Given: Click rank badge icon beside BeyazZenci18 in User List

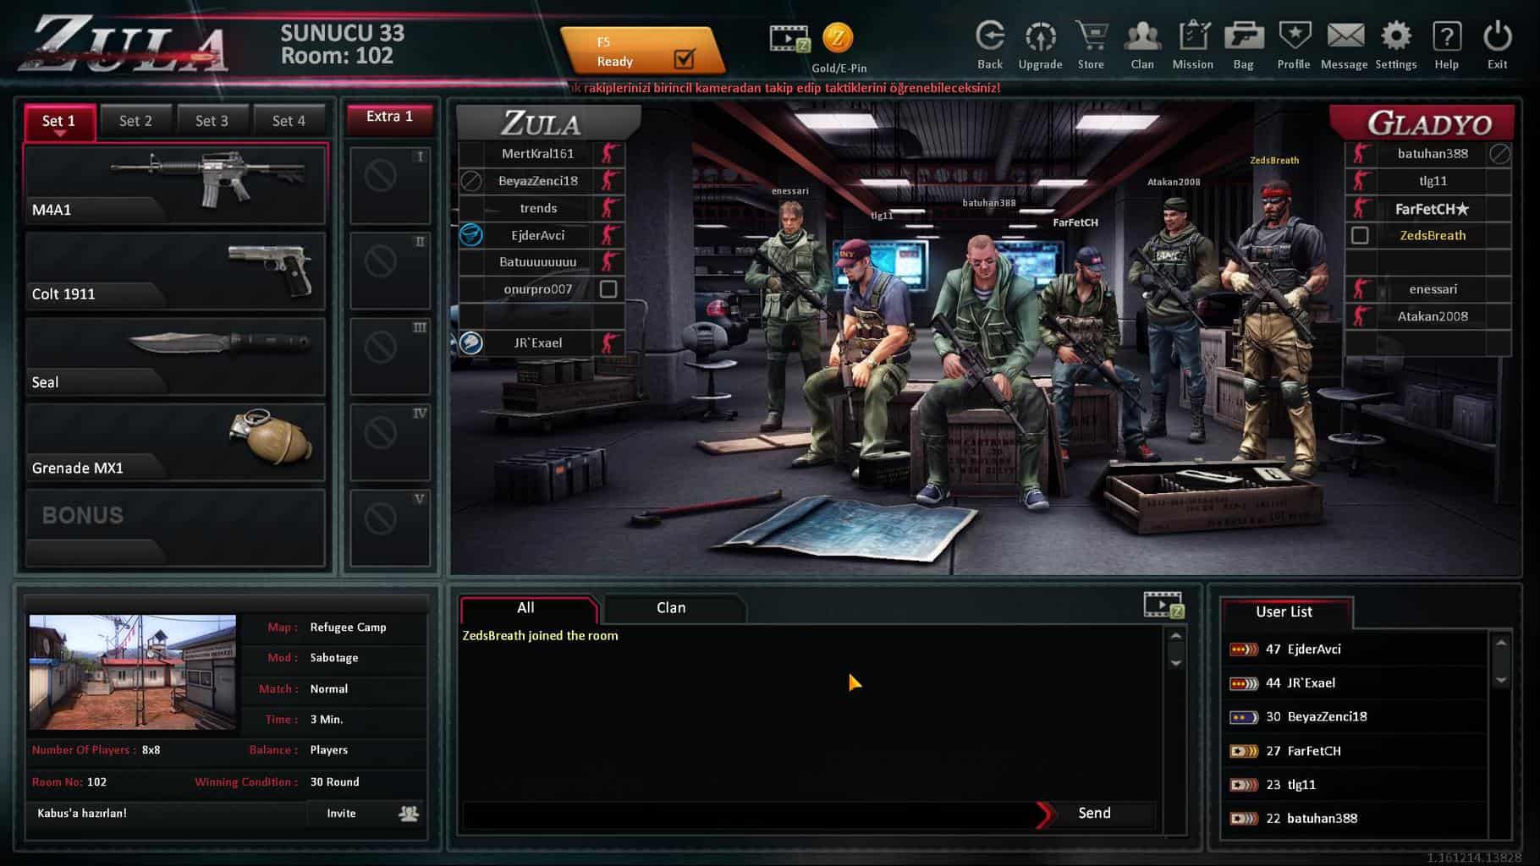Looking at the screenshot, I should [1244, 717].
